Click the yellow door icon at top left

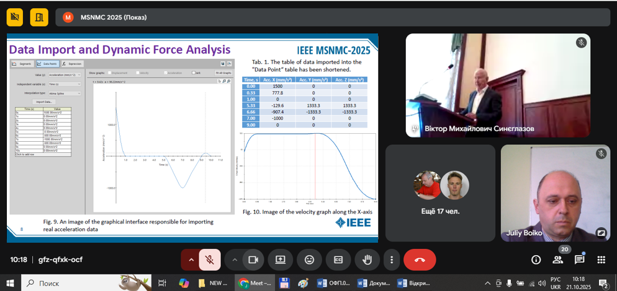click(39, 17)
